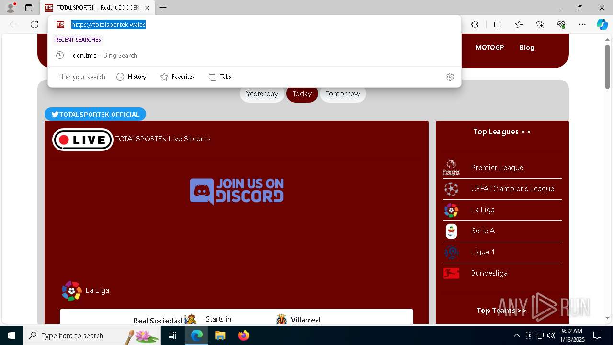Open Top Teams heading link
Viewport: 613px width, 345px height.
click(x=502, y=310)
